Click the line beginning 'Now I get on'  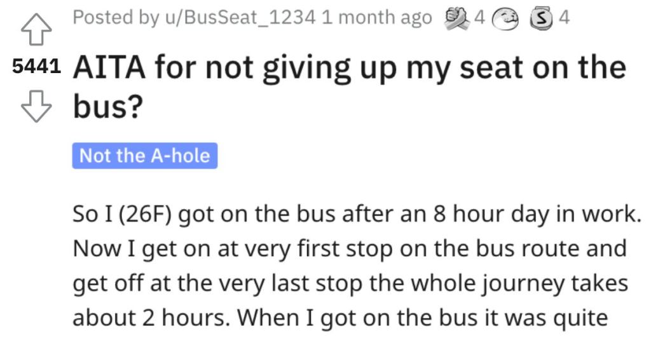point(350,248)
